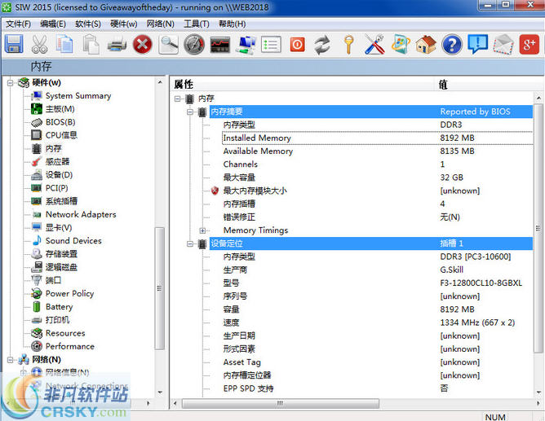Open the 软件(S) menu
The width and height of the screenshot is (545, 421).
(x=88, y=24)
